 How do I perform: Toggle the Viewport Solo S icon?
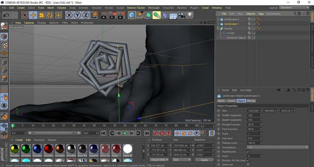[x=4, y=105]
